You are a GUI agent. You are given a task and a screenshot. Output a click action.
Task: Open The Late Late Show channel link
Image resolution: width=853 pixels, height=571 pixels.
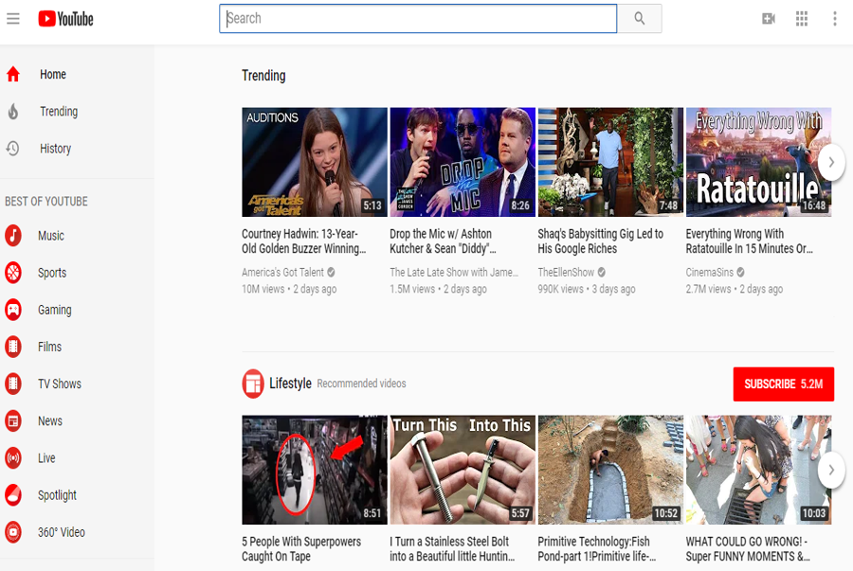pos(454,272)
